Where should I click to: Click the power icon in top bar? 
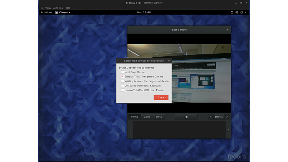click(242, 12)
